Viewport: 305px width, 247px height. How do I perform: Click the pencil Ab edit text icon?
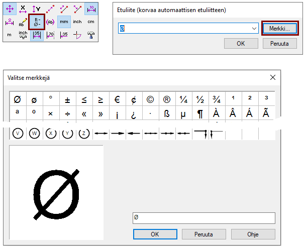pyautogui.click(x=23, y=22)
